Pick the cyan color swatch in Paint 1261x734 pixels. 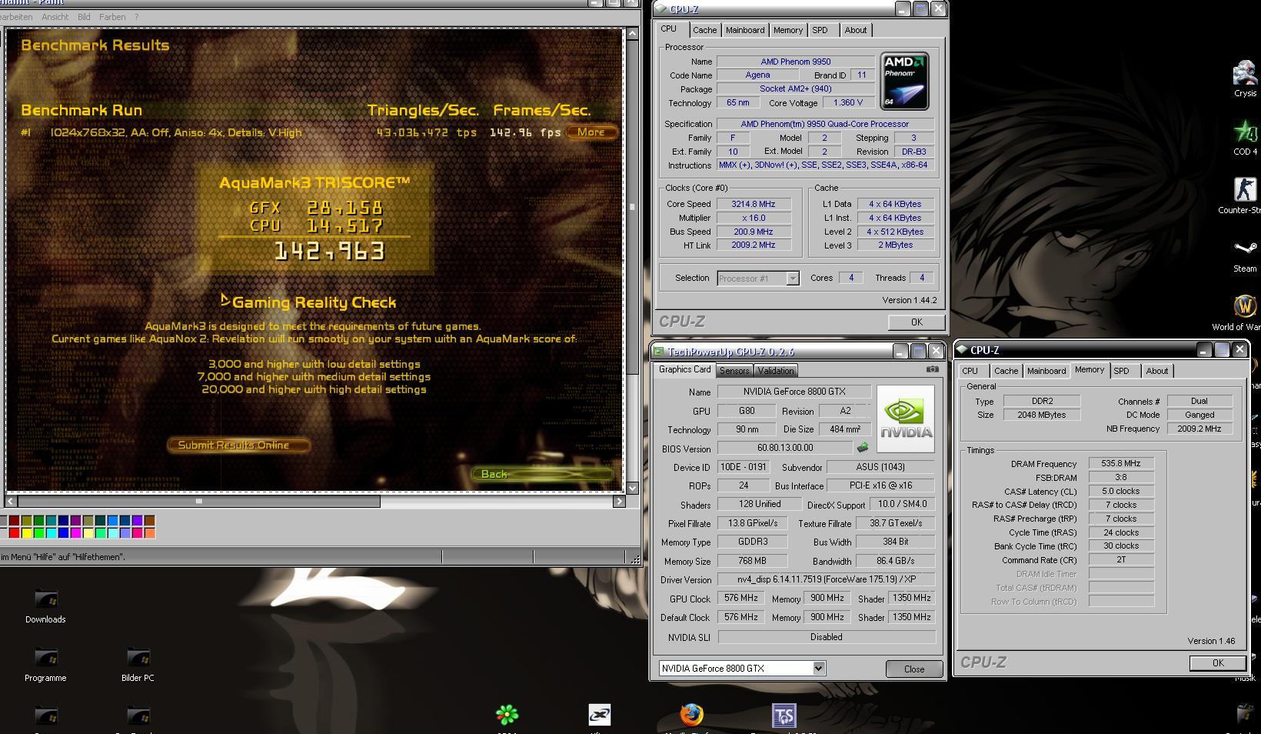click(x=51, y=532)
